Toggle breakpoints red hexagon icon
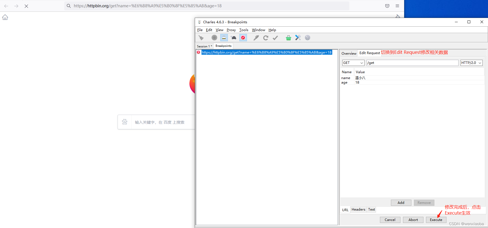488x228 pixels. [243, 38]
